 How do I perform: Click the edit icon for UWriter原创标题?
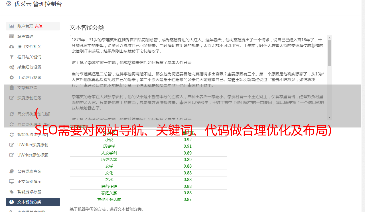(11, 155)
